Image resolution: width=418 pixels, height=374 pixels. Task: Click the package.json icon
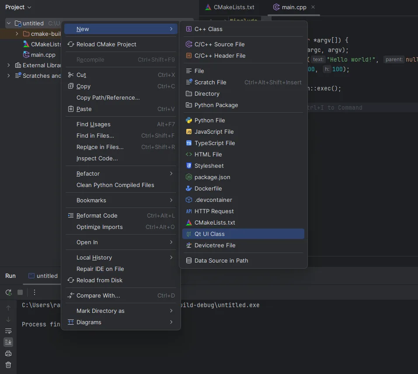coord(189,177)
